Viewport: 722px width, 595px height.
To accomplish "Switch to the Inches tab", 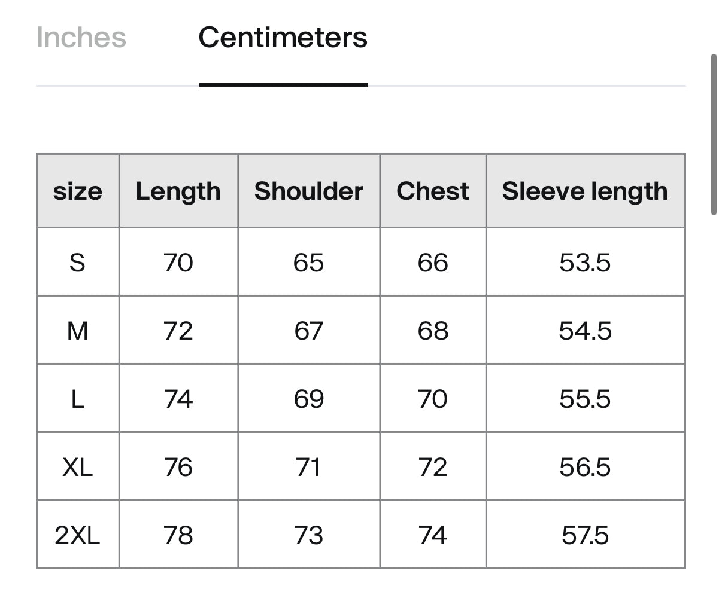I will 81,38.
